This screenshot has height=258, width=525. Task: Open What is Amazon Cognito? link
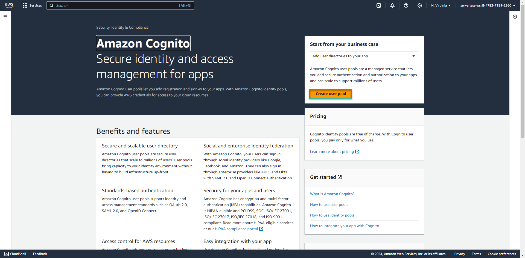[x=332, y=194]
